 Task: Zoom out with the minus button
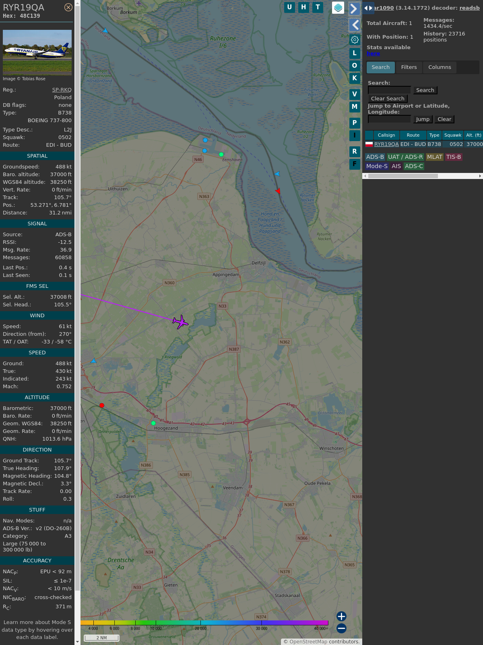click(x=341, y=628)
